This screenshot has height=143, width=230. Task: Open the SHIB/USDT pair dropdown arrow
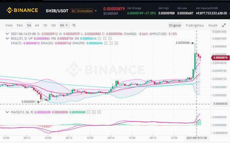(96, 11)
